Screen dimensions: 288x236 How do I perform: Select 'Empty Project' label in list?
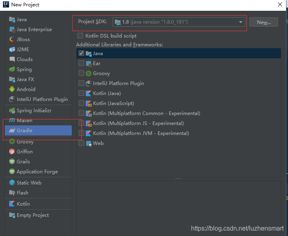click(x=33, y=215)
